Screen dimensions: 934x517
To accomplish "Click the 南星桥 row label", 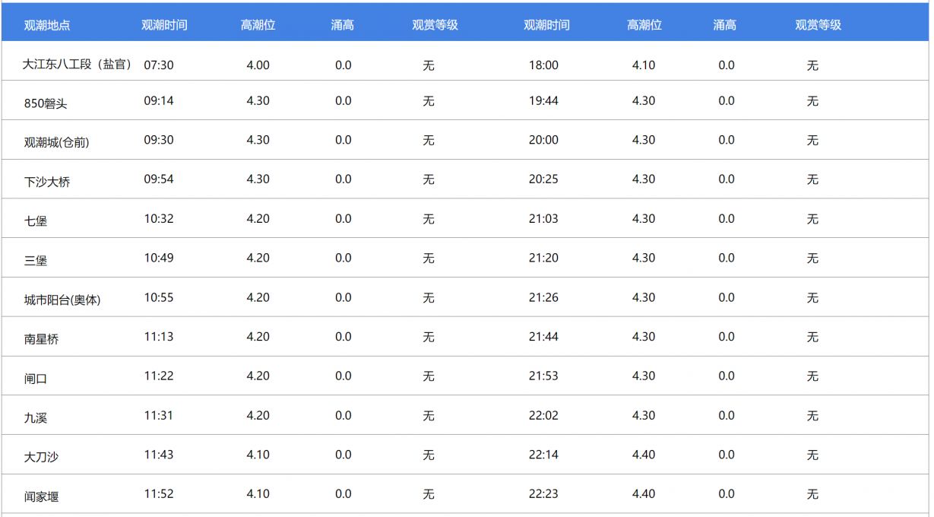I will (x=41, y=340).
